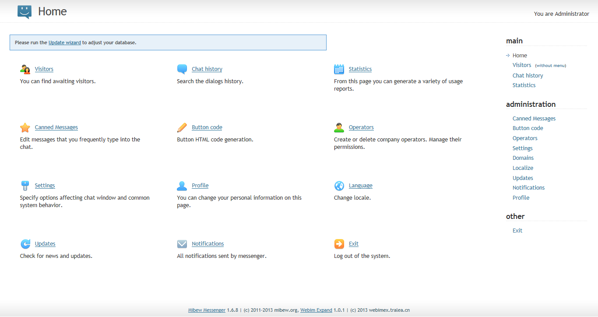This screenshot has height=317, width=598.
Task: Click the Exit orange arrow icon
Action: [x=339, y=243]
